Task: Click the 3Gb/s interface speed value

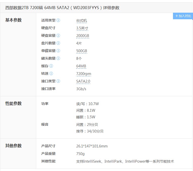Action: coord(81,89)
